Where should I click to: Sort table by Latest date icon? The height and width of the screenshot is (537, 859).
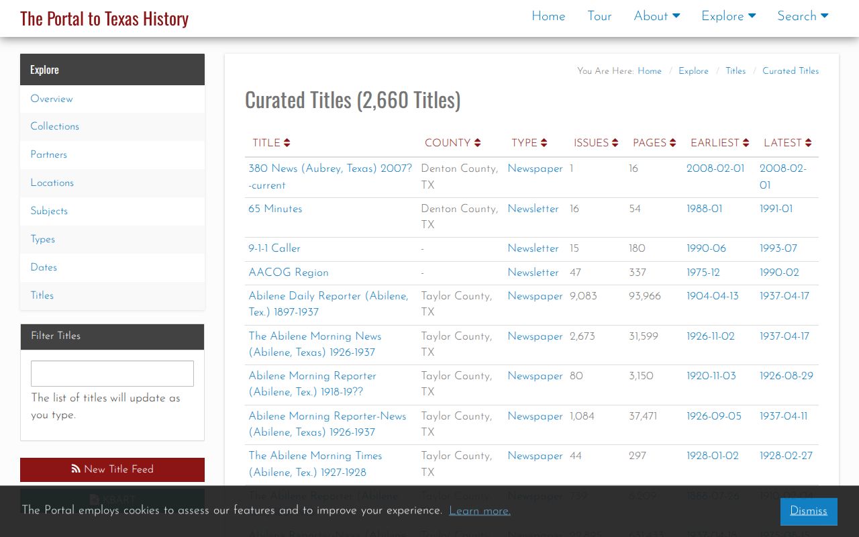808,143
